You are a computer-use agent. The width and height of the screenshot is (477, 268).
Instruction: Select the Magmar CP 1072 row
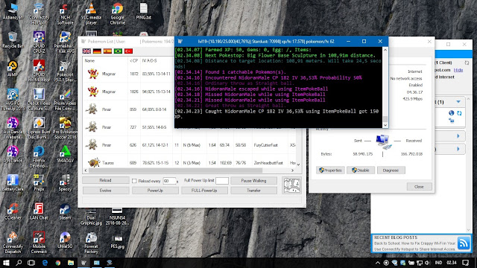(x=128, y=74)
